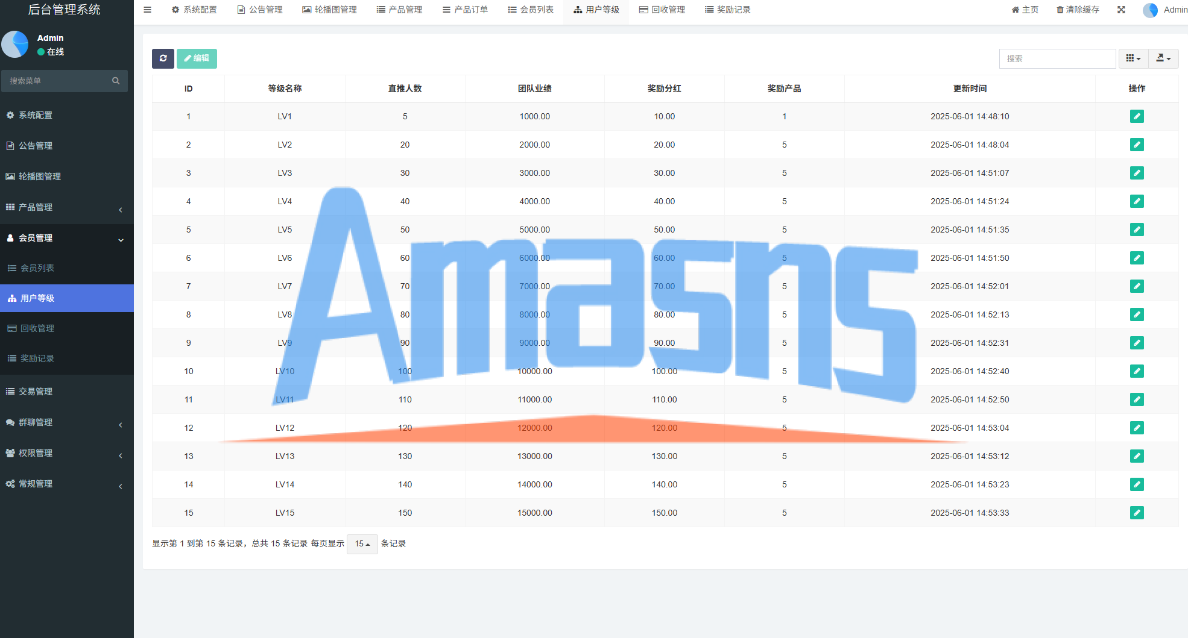The image size is (1188, 638).
Task: Click the edit pencil icon for LV1 row
Action: [1137, 116]
